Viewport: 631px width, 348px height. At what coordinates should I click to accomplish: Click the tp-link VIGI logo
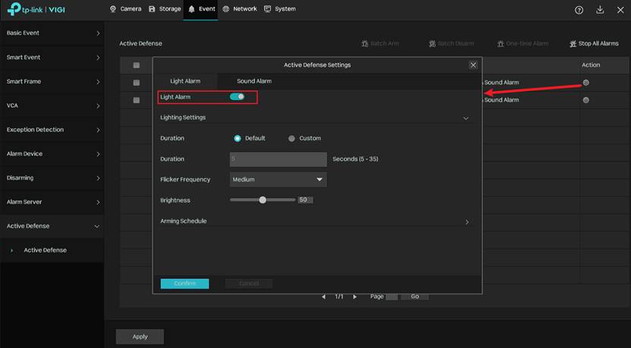point(36,9)
